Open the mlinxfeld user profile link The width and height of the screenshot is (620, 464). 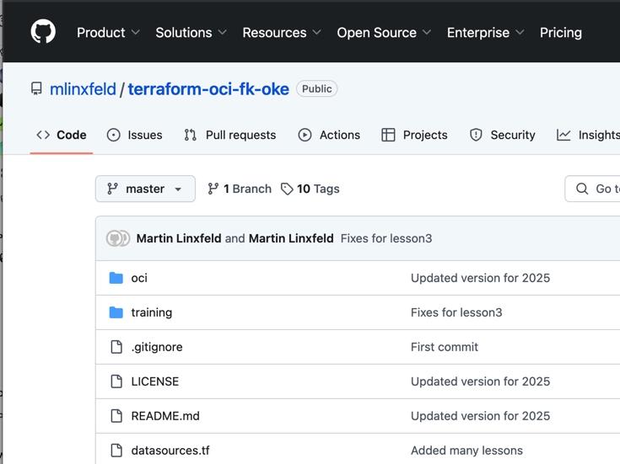click(83, 89)
